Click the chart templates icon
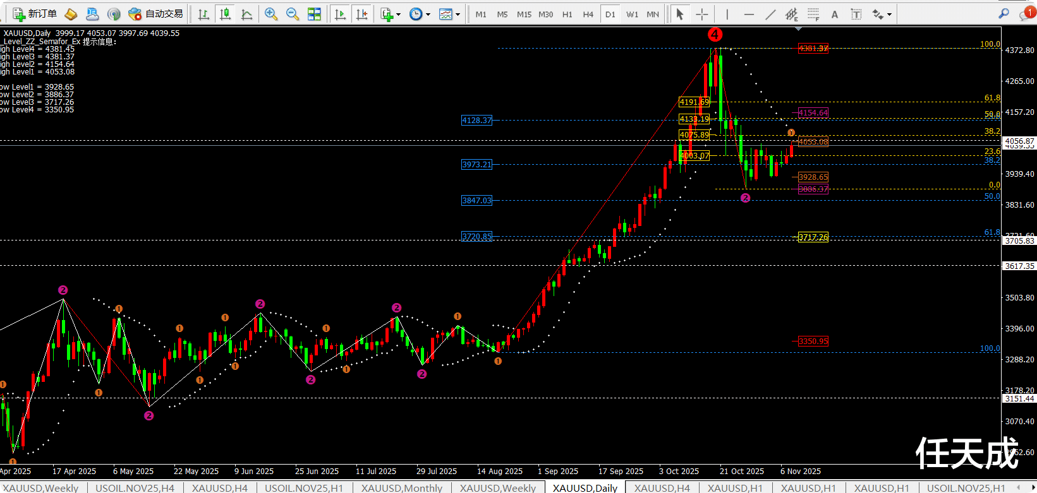Screen dimensions: 1037x493 tap(446, 13)
